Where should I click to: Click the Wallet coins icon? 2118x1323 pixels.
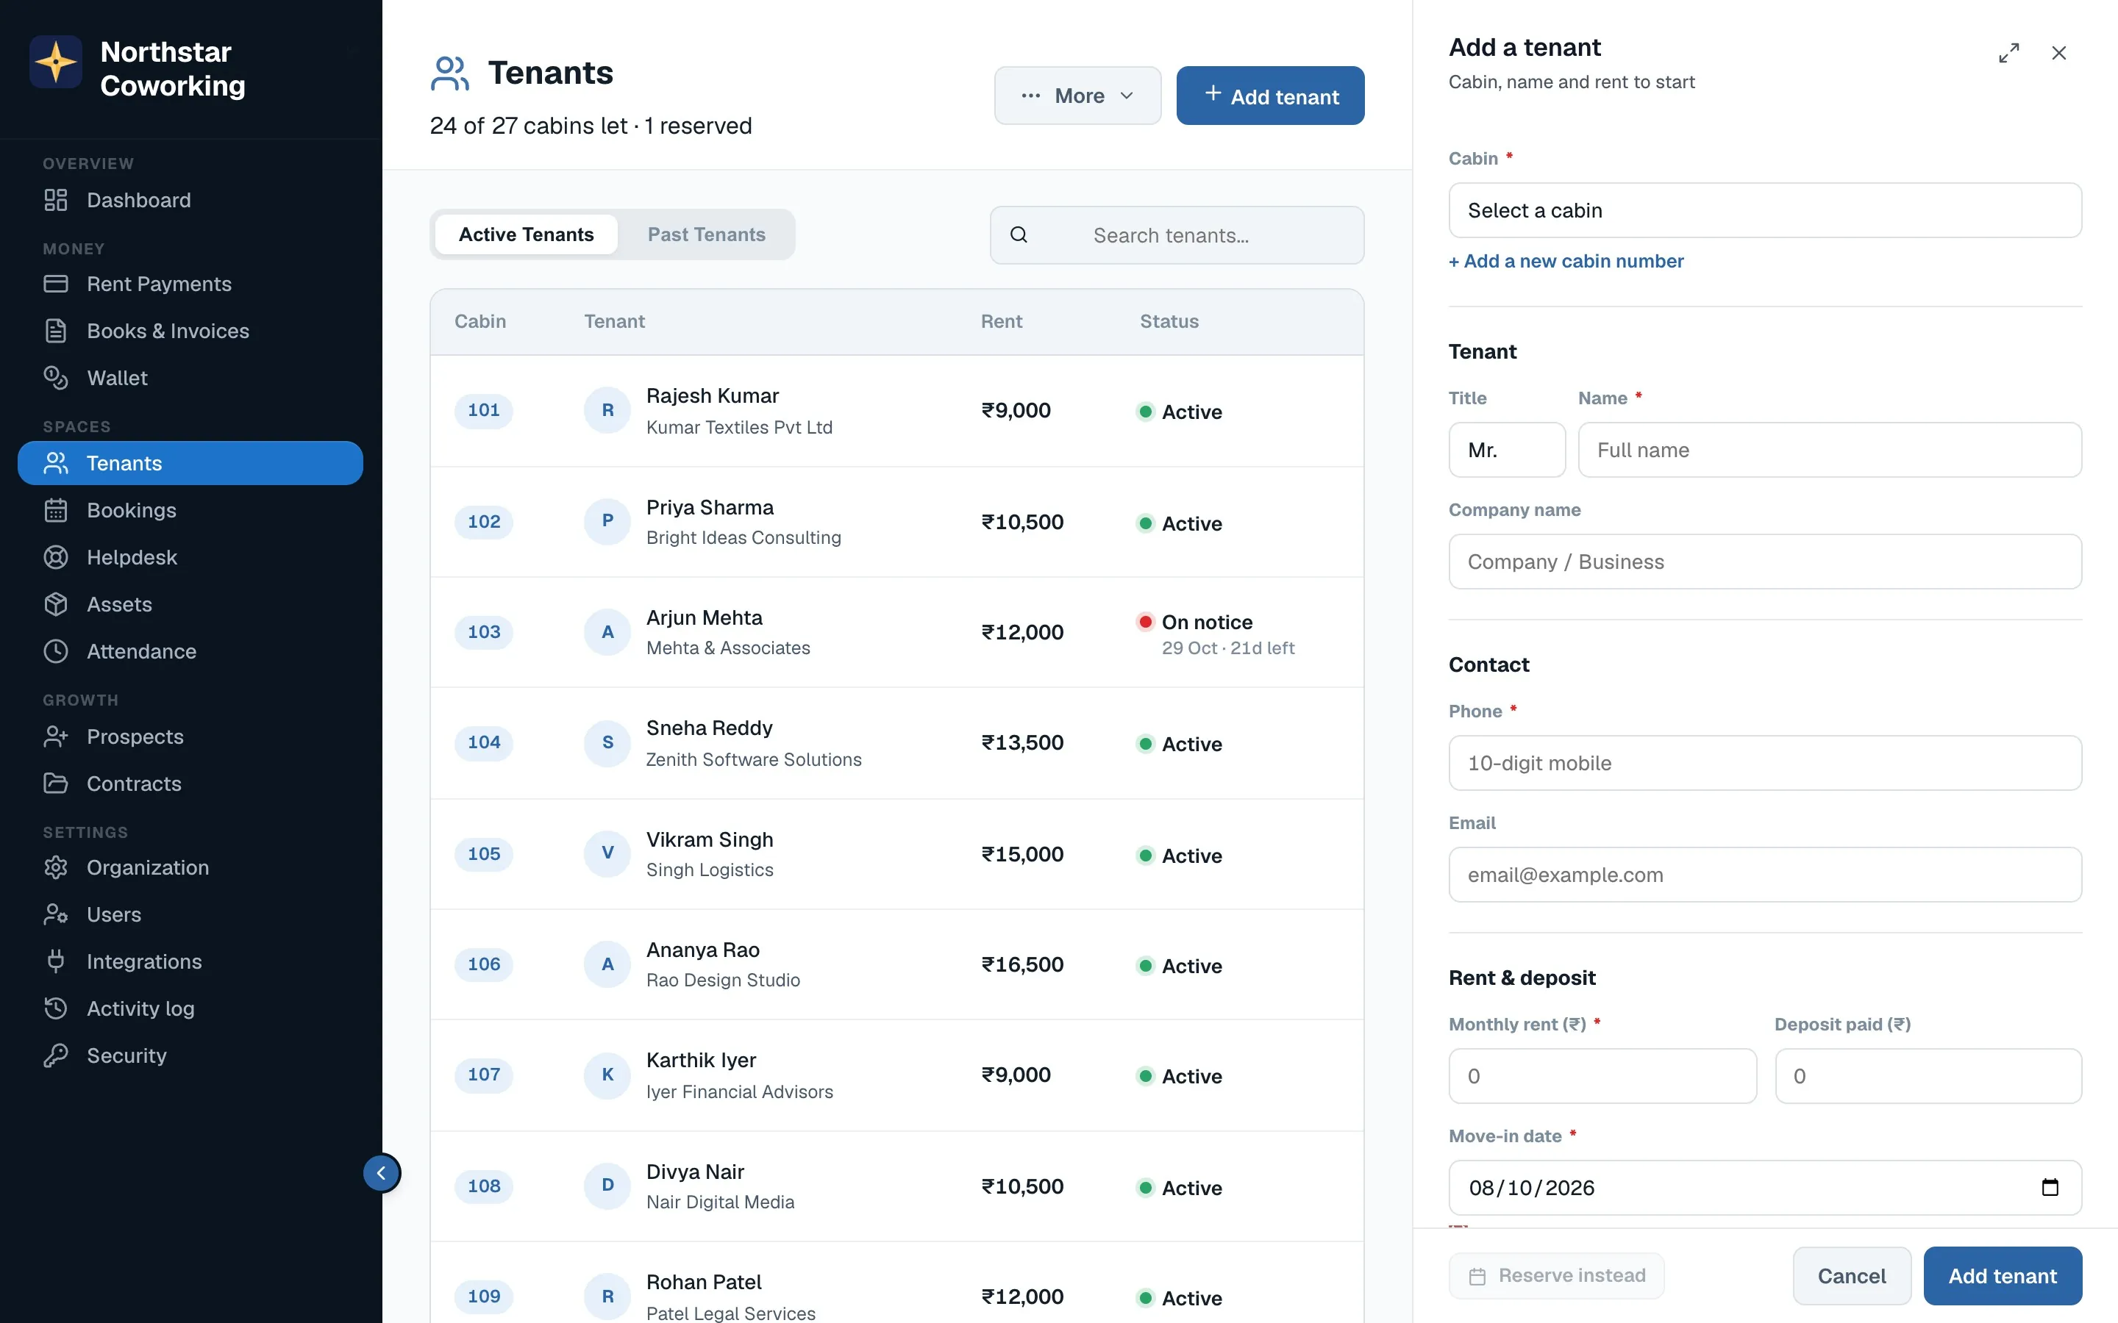coord(56,378)
